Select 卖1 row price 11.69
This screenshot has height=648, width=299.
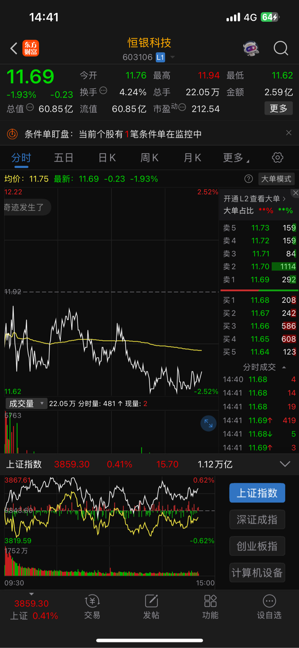pyautogui.click(x=259, y=280)
